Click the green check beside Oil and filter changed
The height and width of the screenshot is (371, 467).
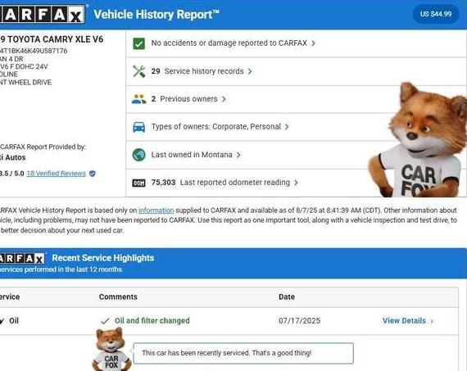click(105, 321)
